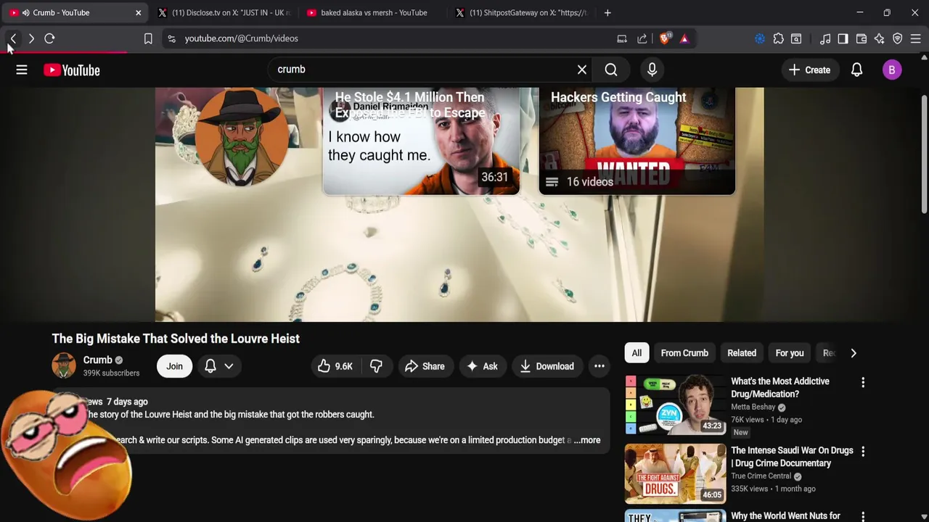This screenshot has width=929, height=522.
Task: Install app icon in address bar
Action: click(622, 38)
